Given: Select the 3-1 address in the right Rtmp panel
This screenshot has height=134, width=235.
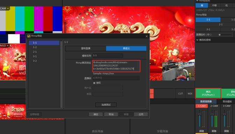Looking at the screenshot, I should click(208, 29).
